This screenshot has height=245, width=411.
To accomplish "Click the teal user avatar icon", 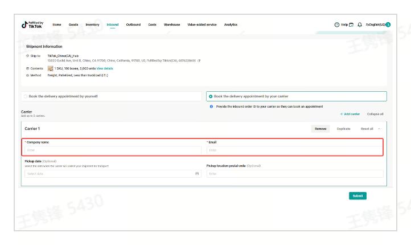I will point(388,24).
